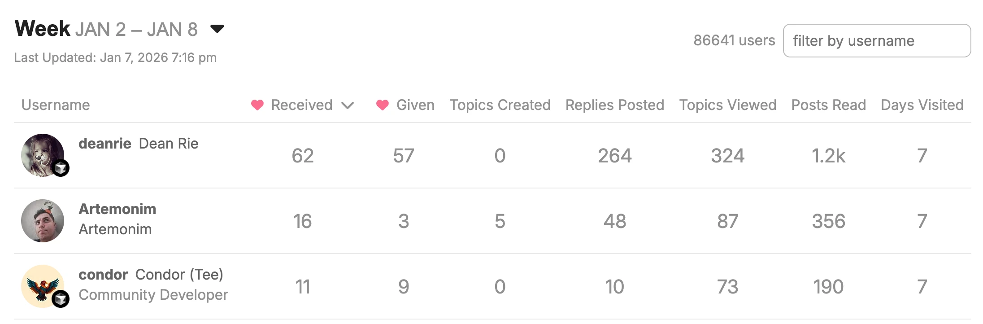
Task: Open the condor username link
Action: click(x=103, y=275)
